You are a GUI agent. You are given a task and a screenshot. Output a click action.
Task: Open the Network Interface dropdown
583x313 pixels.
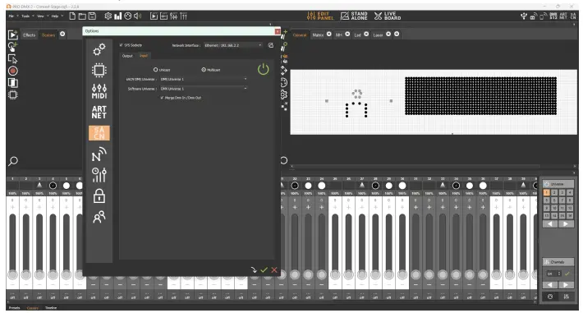point(233,45)
